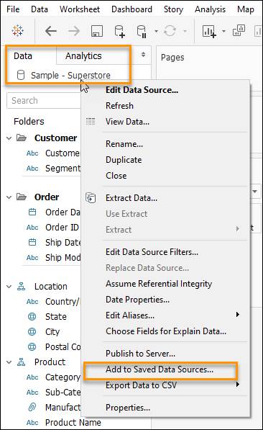This screenshot has height=430, width=263.
Task: Collapse the Product hierarchy chevron
Action: (9, 362)
